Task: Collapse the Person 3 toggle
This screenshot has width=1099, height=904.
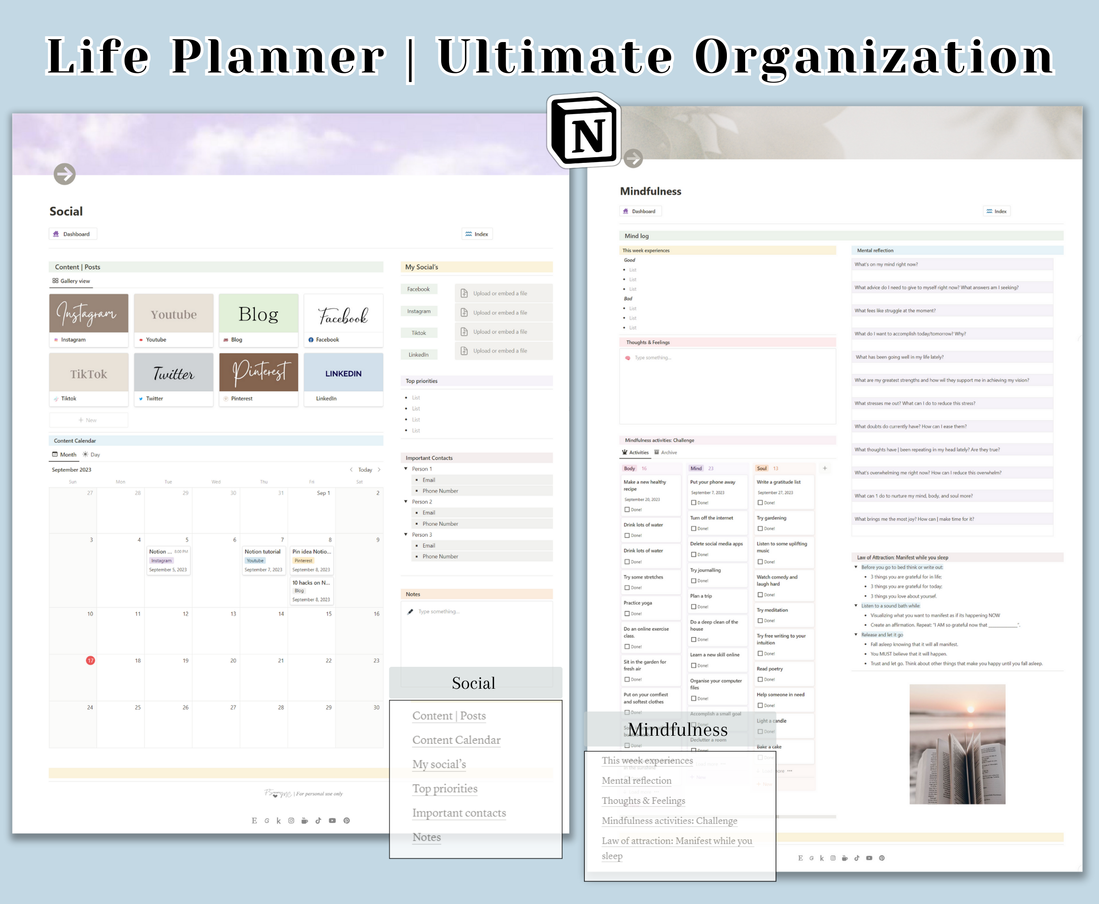Action: click(x=406, y=534)
